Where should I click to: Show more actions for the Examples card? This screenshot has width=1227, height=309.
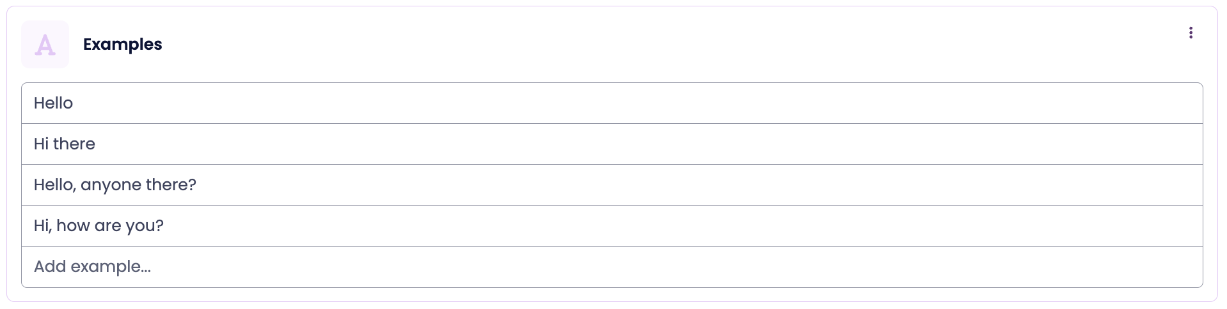pos(1190,33)
